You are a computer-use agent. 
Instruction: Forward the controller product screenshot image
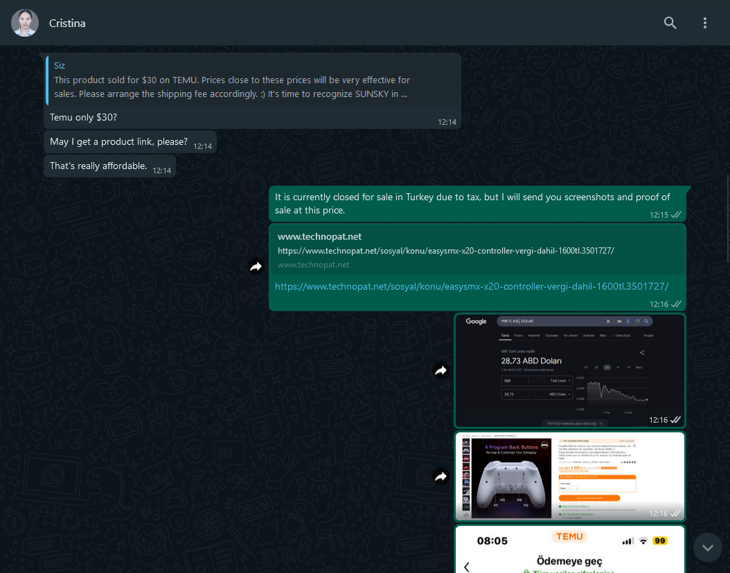pyautogui.click(x=440, y=477)
